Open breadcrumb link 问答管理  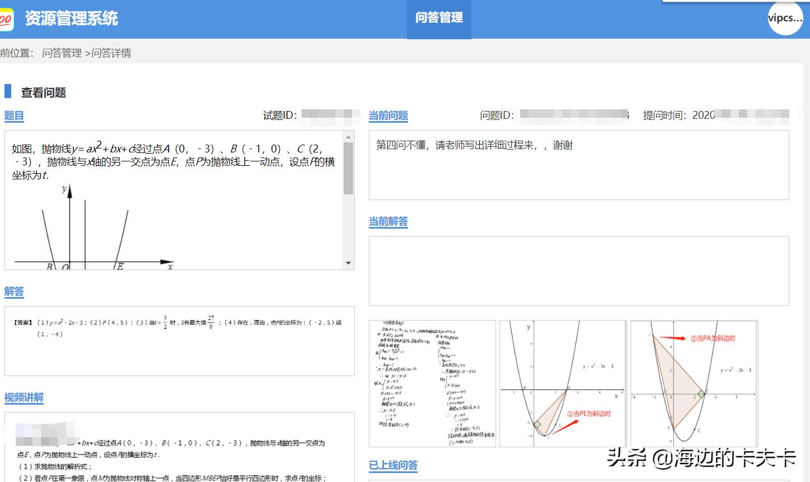[x=63, y=52]
